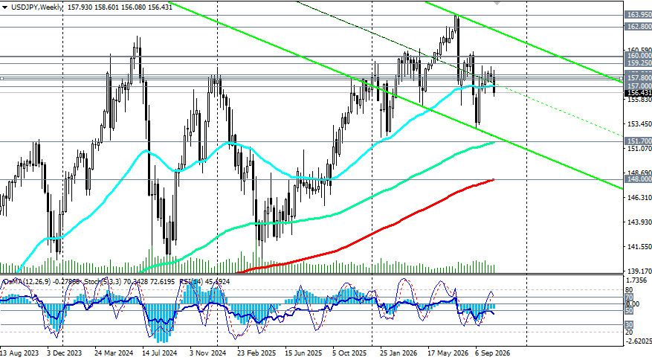This screenshot has height=360, width=652.
Task: Click the 163.950 level label on price axis
Action: [x=639, y=15]
